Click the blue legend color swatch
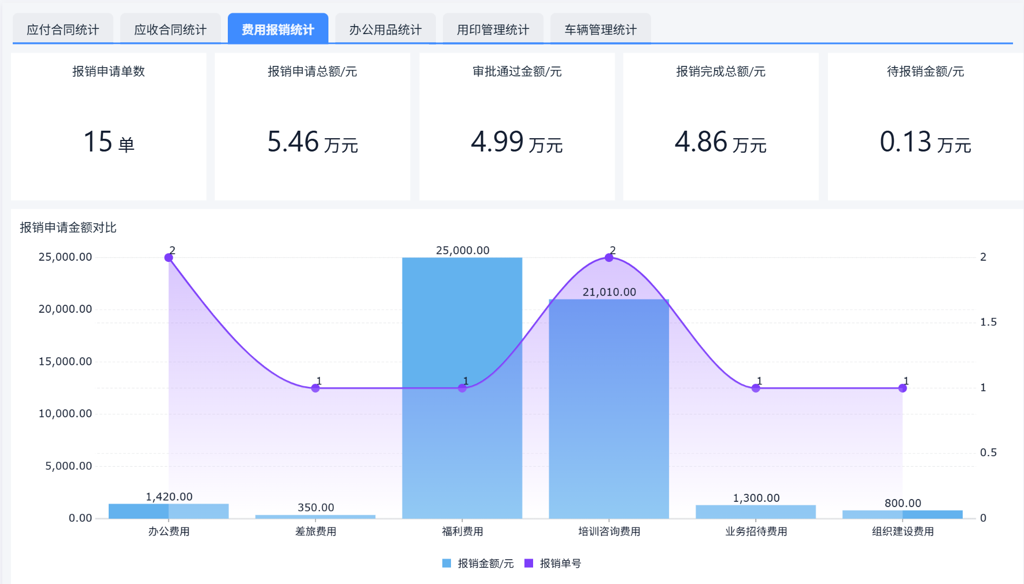The height and width of the screenshot is (584, 1024). [446, 563]
